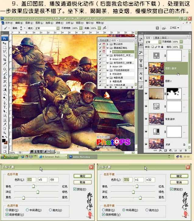The width and height of the screenshot is (194, 221).
Task: Click lock position icon in Layers panel
Action: (x=159, y=47)
